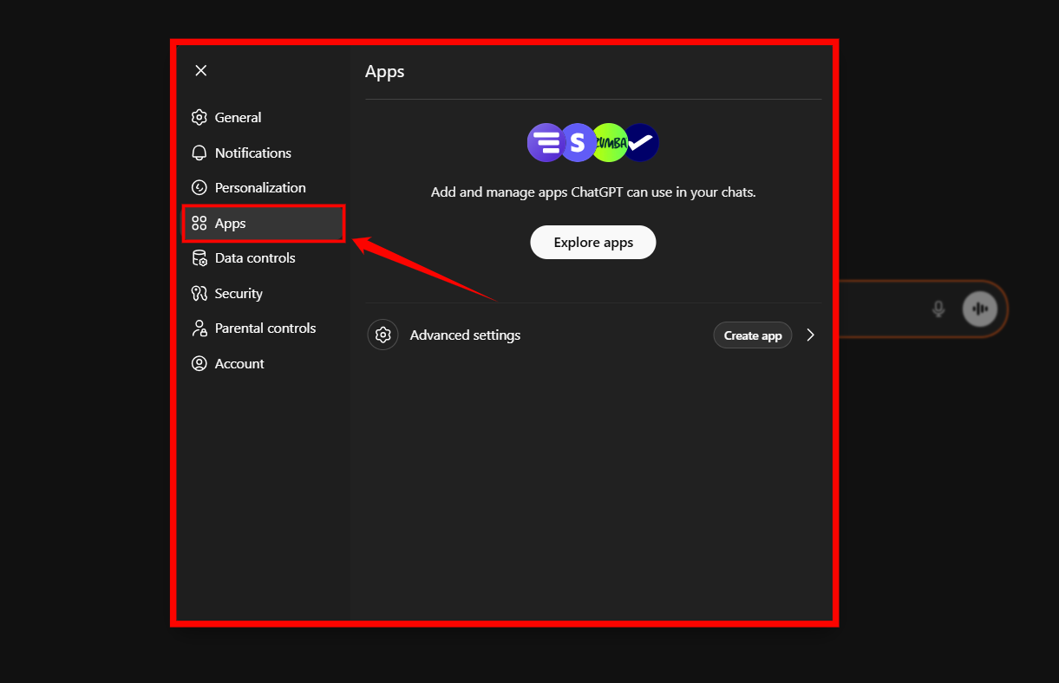Click the Notifications bell icon
This screenshot has width=1059, height=683.
click(199, 153)
